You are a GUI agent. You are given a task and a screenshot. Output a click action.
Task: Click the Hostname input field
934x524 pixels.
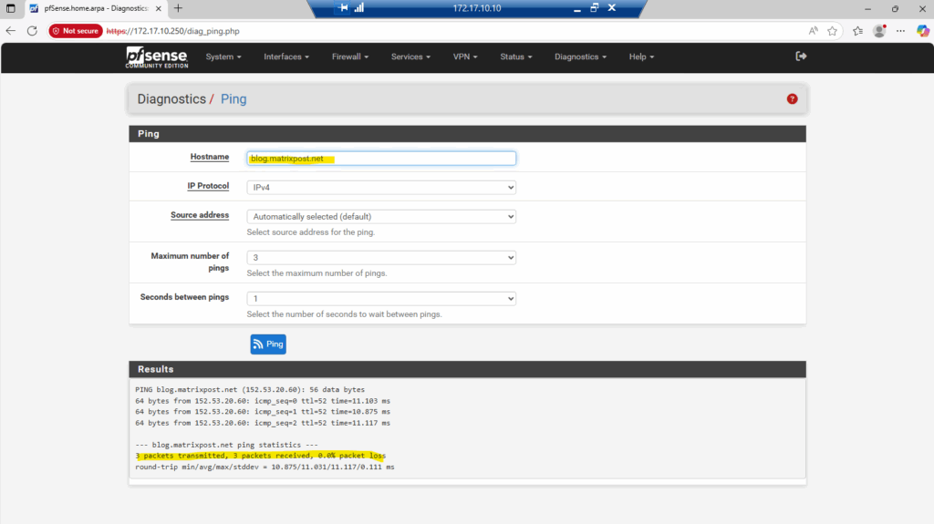(x=381, y=159)
